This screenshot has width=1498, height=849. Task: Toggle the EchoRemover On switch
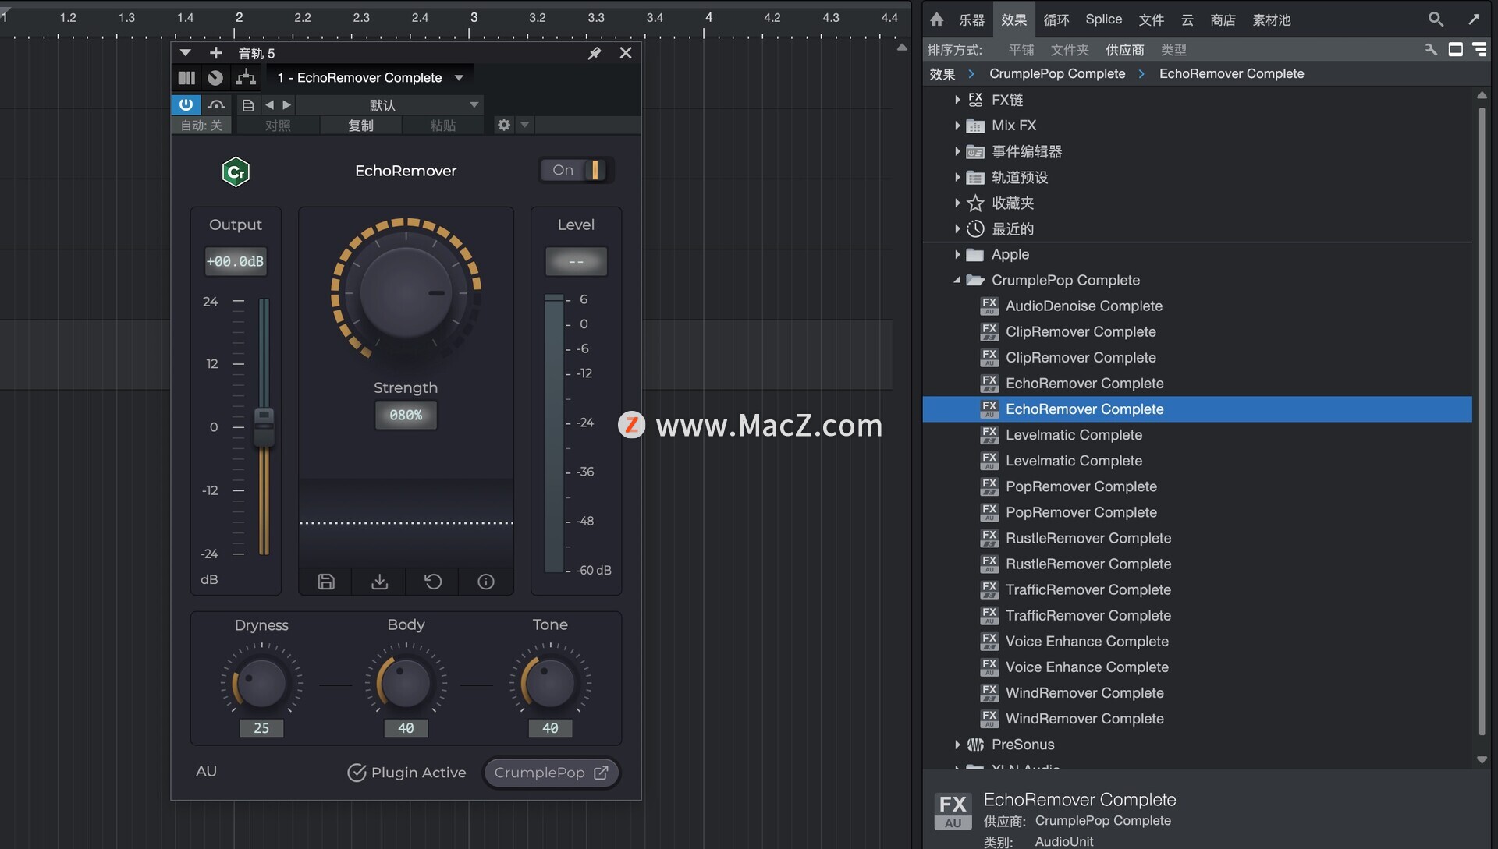click(576, 170)
